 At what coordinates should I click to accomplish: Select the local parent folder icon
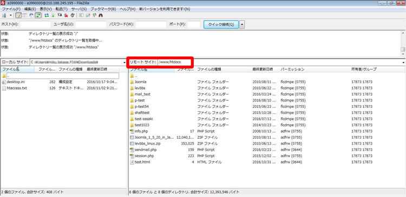pos(4,76)
